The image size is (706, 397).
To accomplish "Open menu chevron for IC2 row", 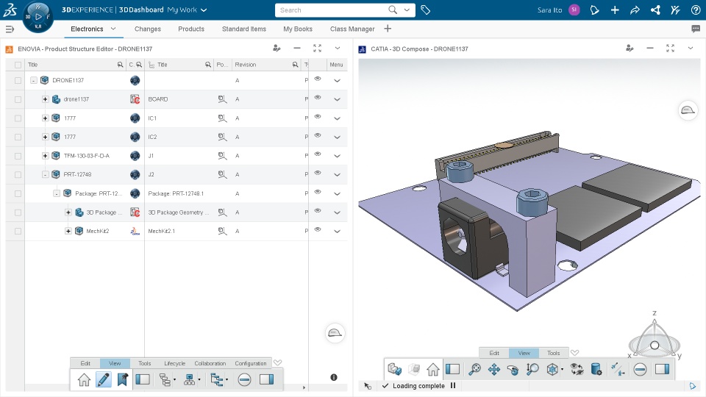I will (x=337, y=137).
